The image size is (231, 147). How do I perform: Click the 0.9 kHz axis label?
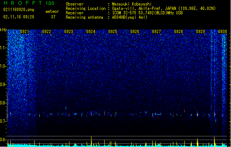pyautogui.click(x=3, y=85)
